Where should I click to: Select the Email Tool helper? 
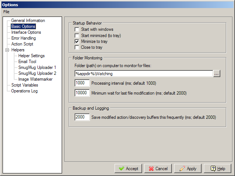[27, 62]
